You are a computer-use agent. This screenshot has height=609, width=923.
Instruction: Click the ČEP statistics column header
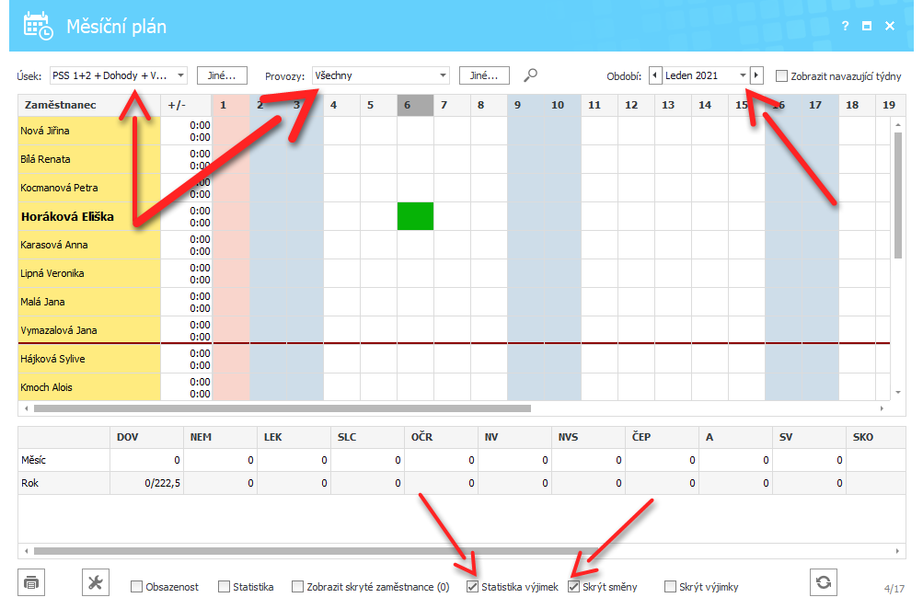(662, 437)
